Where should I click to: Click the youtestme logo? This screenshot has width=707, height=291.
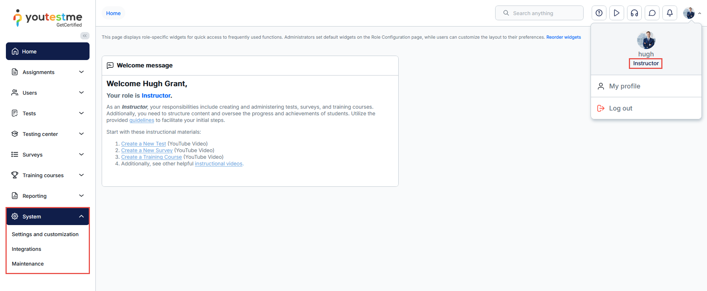click(48, 18)
